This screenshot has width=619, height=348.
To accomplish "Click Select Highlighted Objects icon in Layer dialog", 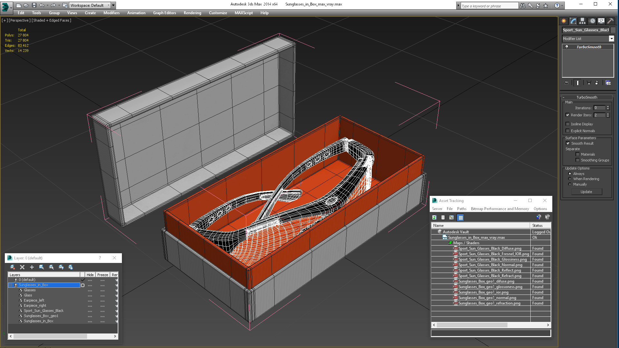I will [42, 267].
